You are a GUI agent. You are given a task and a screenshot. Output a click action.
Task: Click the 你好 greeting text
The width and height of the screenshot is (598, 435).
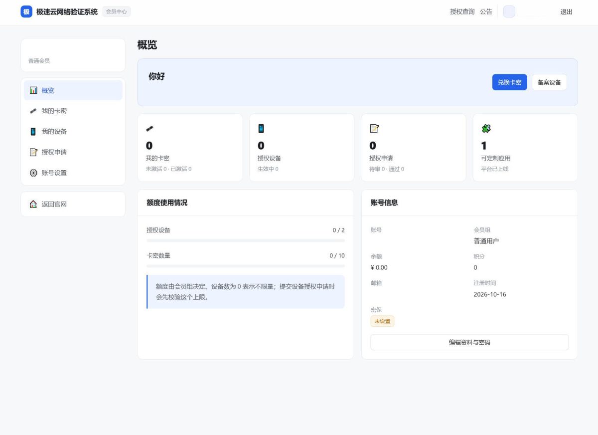[x=156, y=76]
